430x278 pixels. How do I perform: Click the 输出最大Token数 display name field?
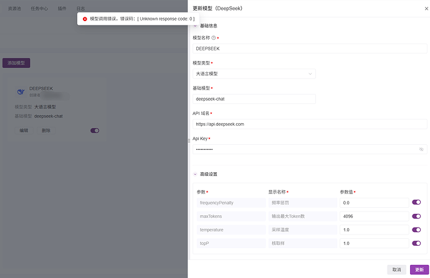(x=303, y=216)
